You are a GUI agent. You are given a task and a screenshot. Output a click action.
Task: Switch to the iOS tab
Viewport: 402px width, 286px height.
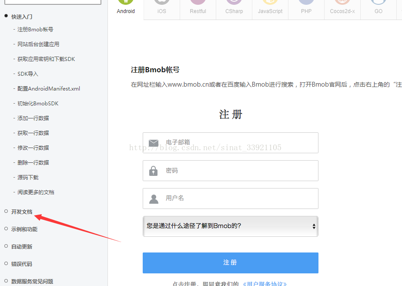(162, 10)
